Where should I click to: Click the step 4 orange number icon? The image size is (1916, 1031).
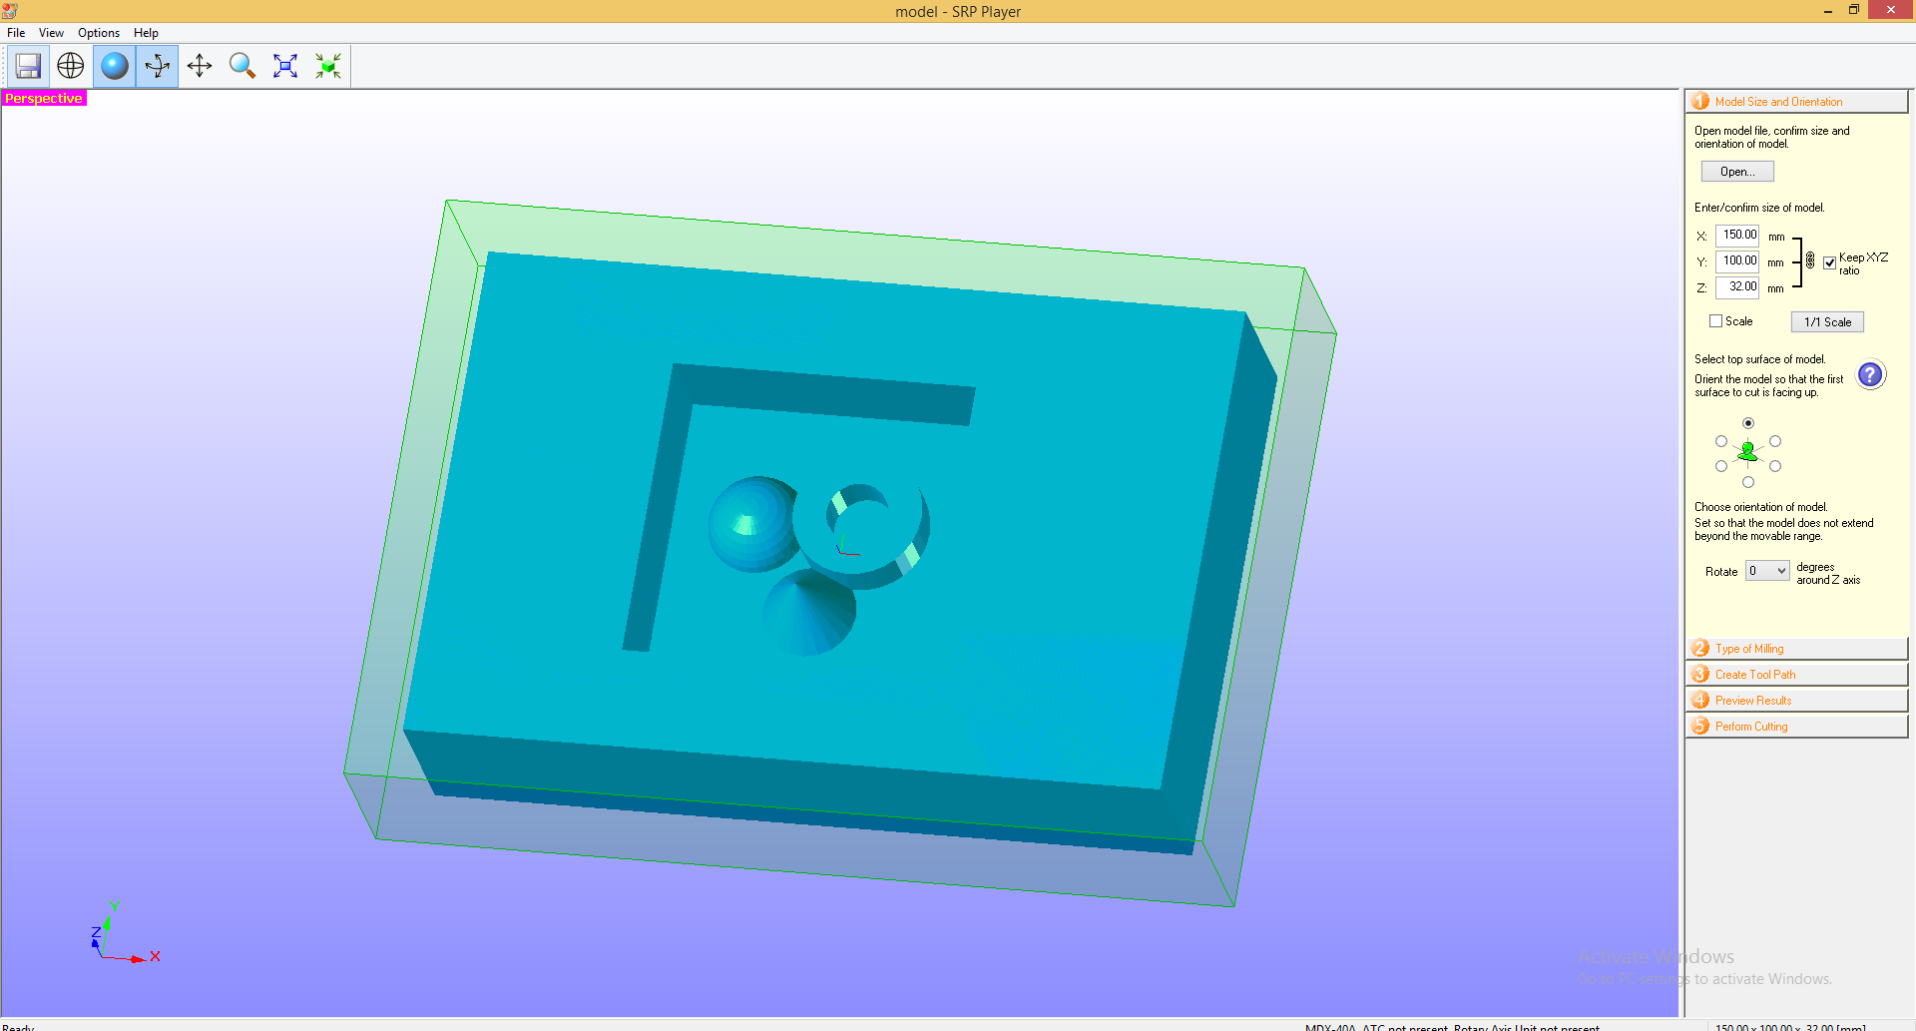coord(1700,700)
